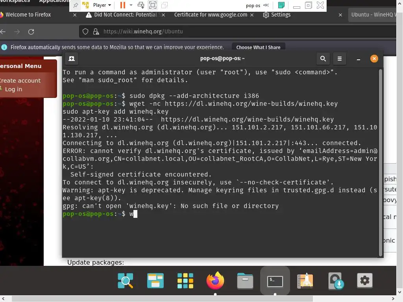The height and width of the screenshot is (302, 403).
Task: Close the Did Not Connect tab
Action: point(163,15)
